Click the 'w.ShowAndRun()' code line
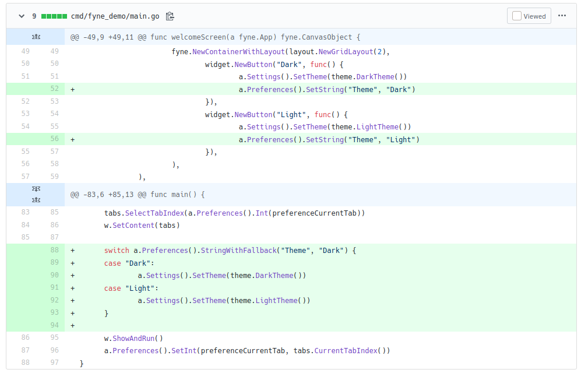The height and width of the screenshot is (373, 581). tap(133, 338)
